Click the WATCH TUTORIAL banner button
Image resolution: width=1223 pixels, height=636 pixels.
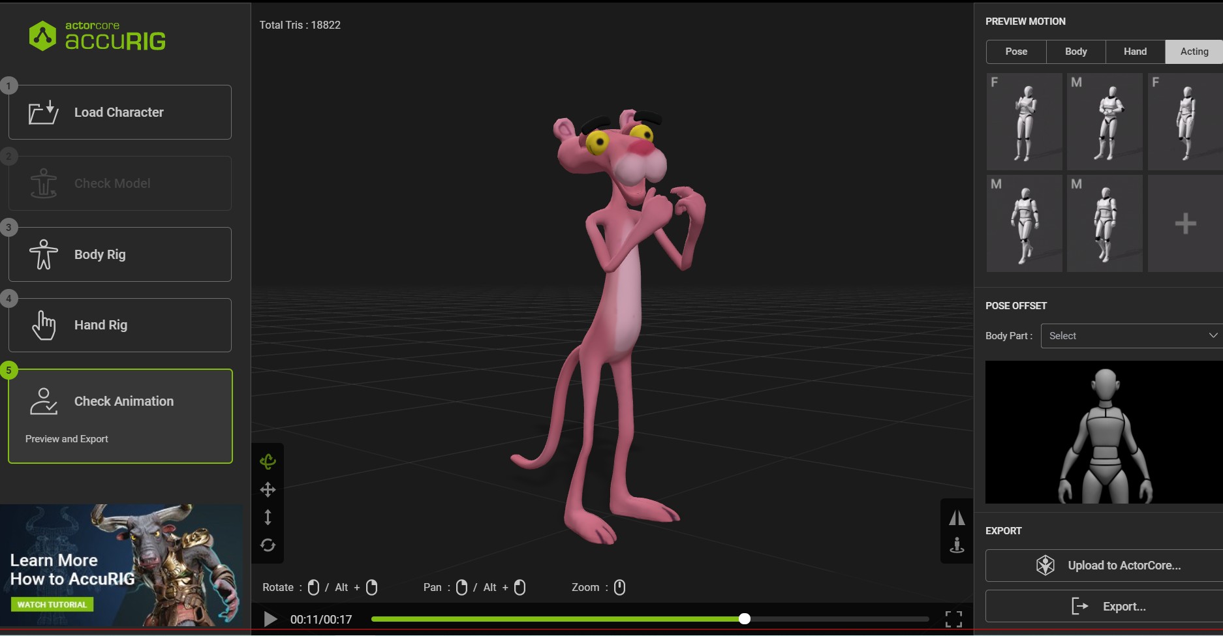point(52,605)
